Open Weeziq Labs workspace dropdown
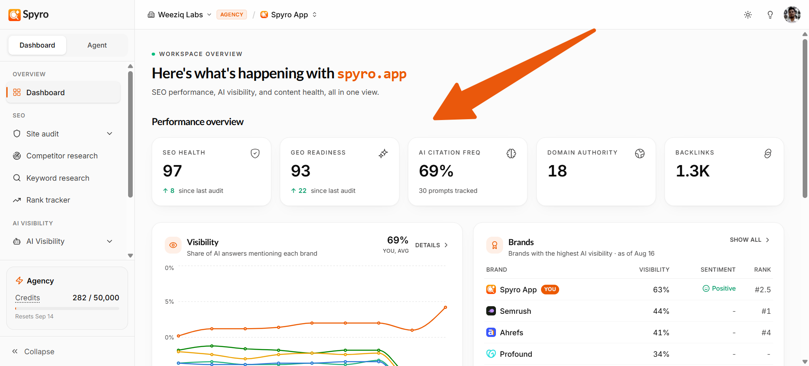This screenshot has height=366, width=809. point(179,15)
